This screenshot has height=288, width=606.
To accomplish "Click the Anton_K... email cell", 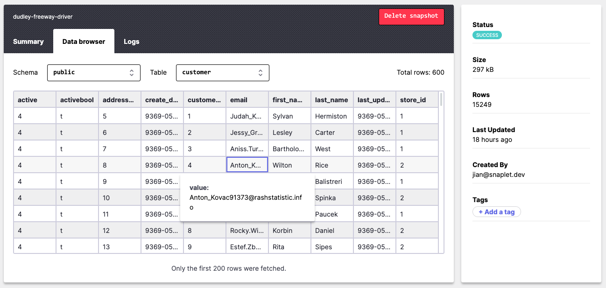I will click(x=247, y=165).
